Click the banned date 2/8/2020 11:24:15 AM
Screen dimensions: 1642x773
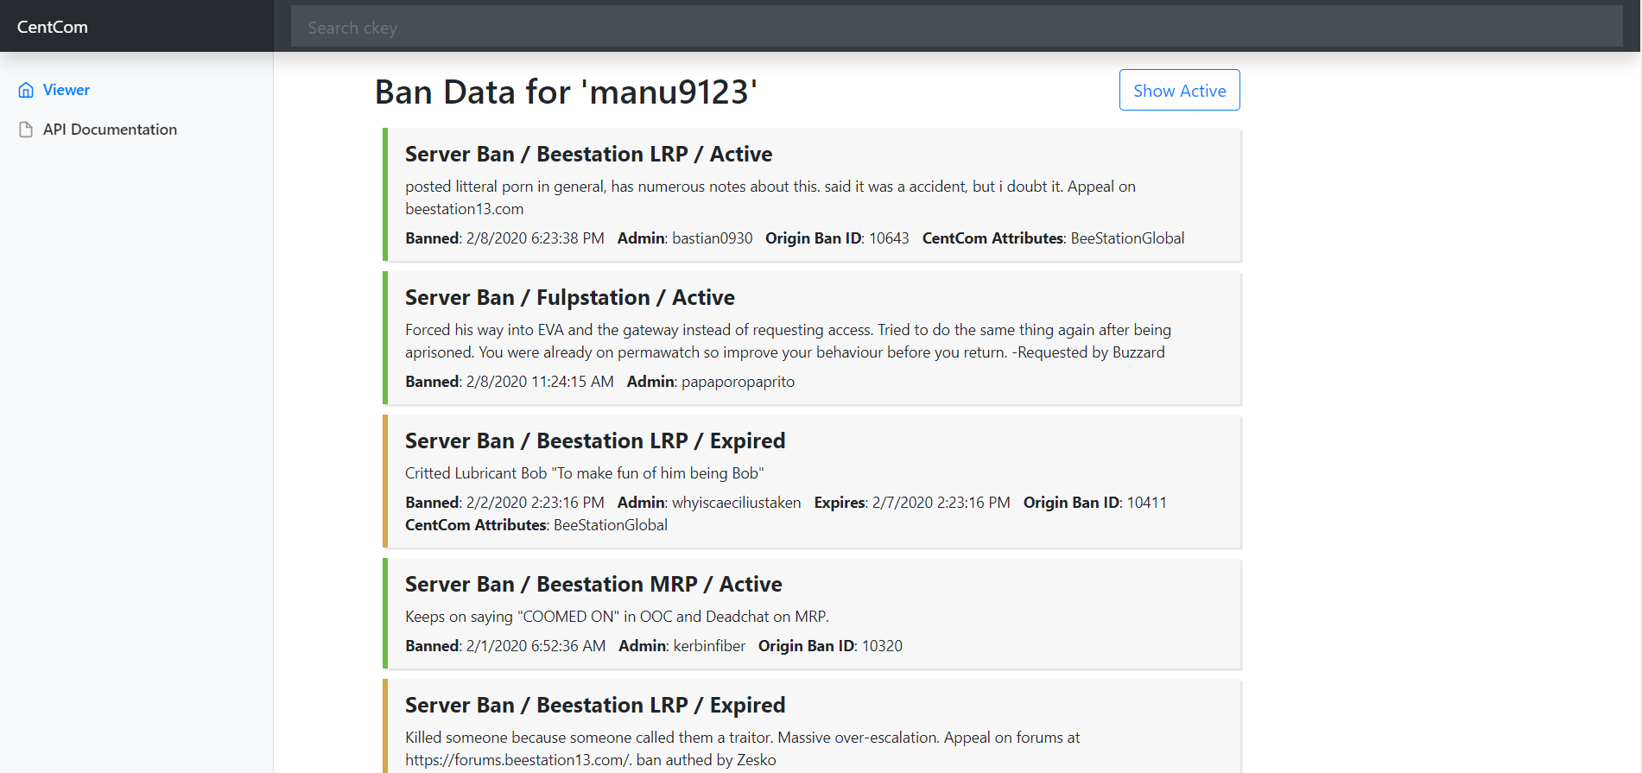tap(540, 382)
